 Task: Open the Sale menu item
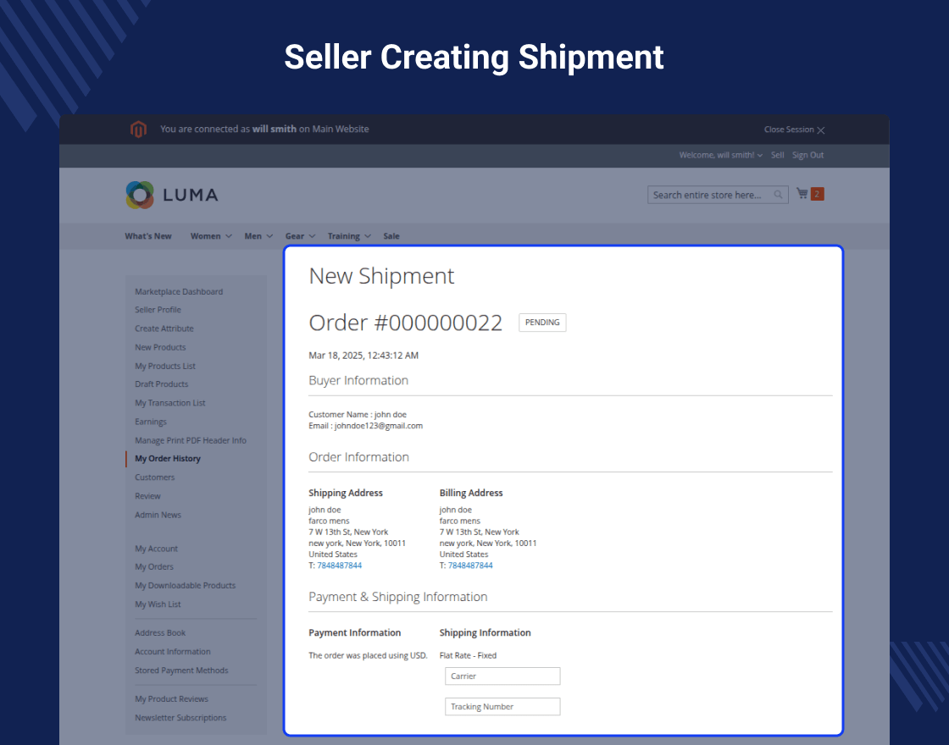pyautogui.click(x=391, y=236)
